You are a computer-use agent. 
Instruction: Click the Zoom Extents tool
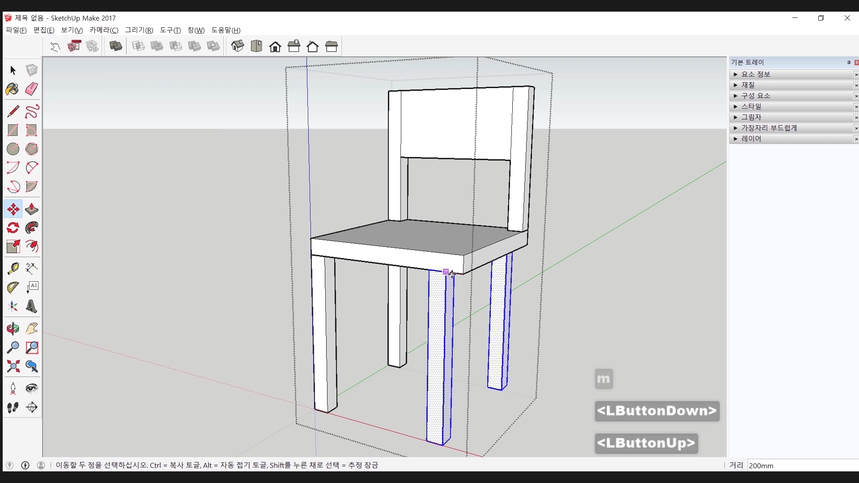pyautogui.click(x=13, y=367)
